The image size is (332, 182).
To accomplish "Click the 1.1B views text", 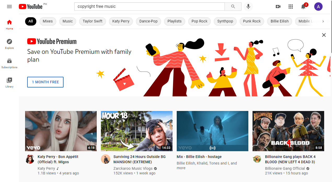I will point(47,173).
